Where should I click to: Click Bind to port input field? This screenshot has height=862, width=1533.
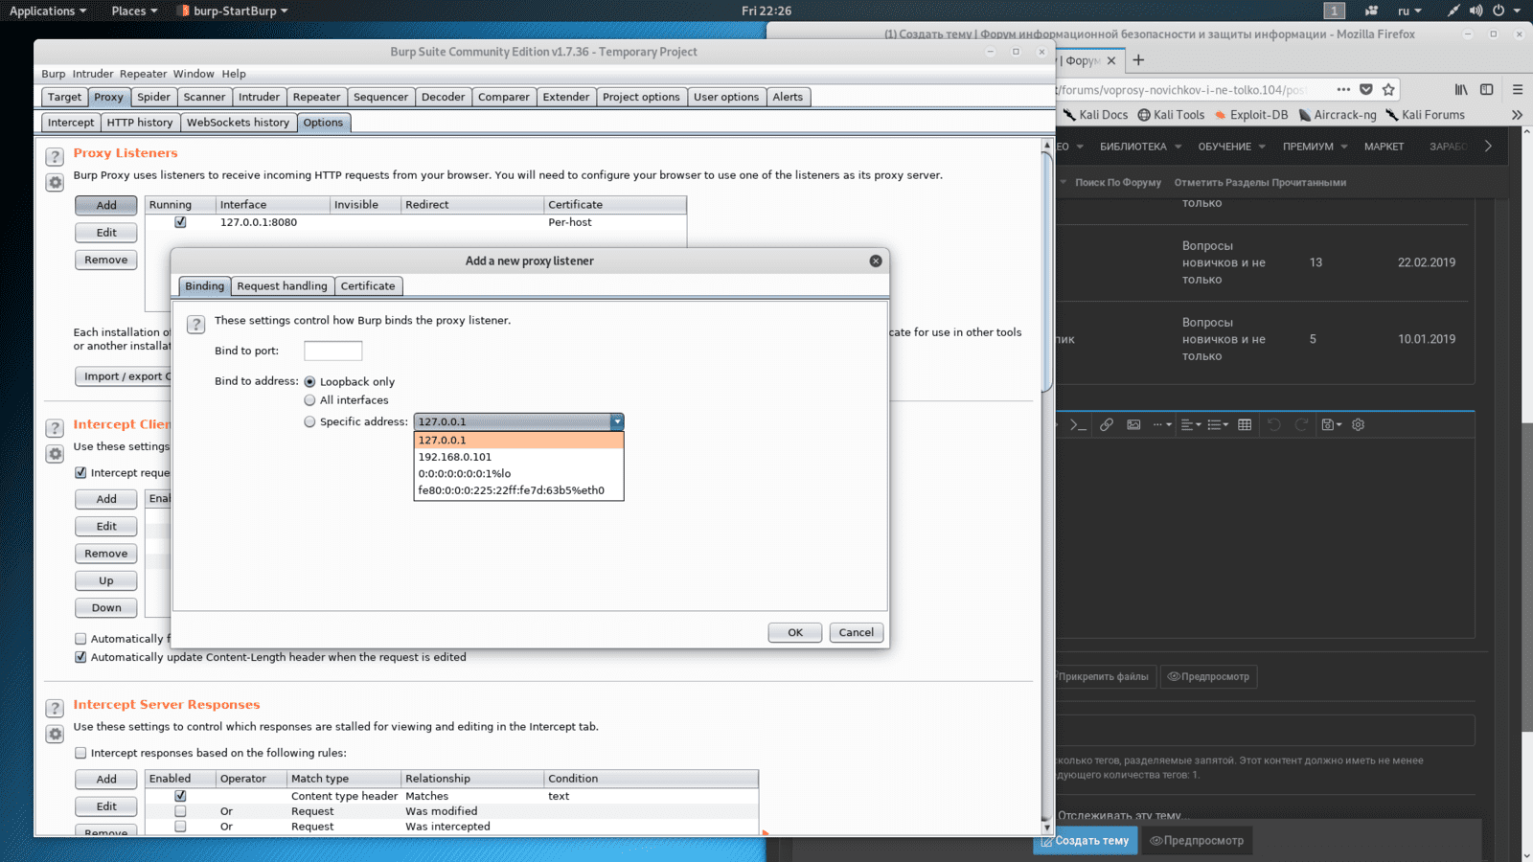332,351
